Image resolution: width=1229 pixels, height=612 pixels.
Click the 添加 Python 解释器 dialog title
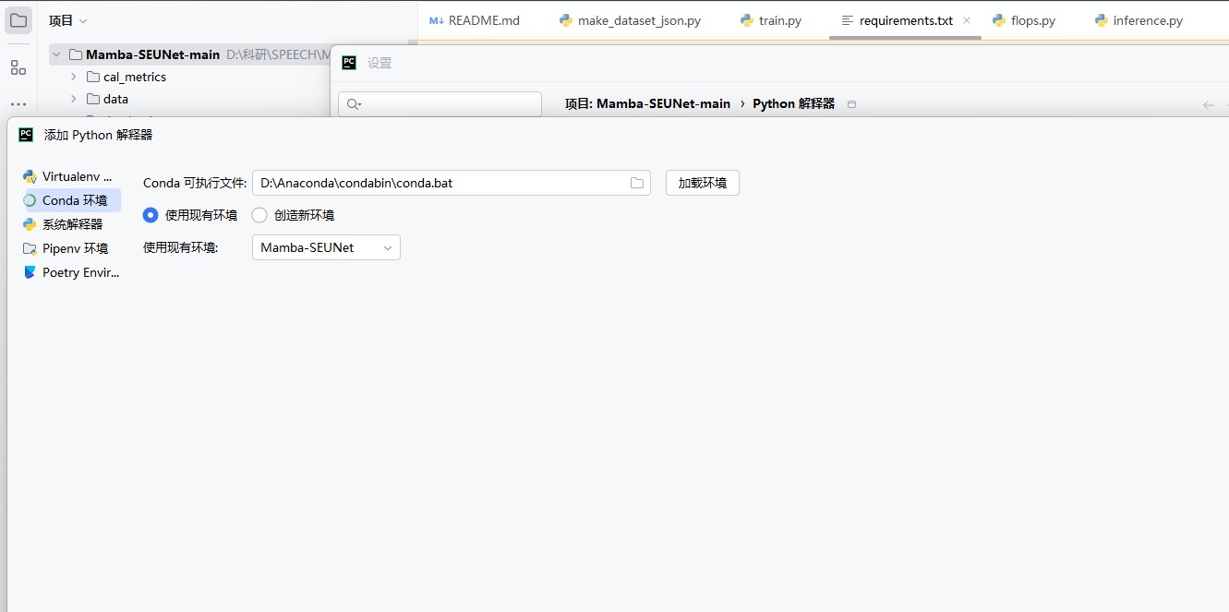pyautogui.click(x=99, y=135)
